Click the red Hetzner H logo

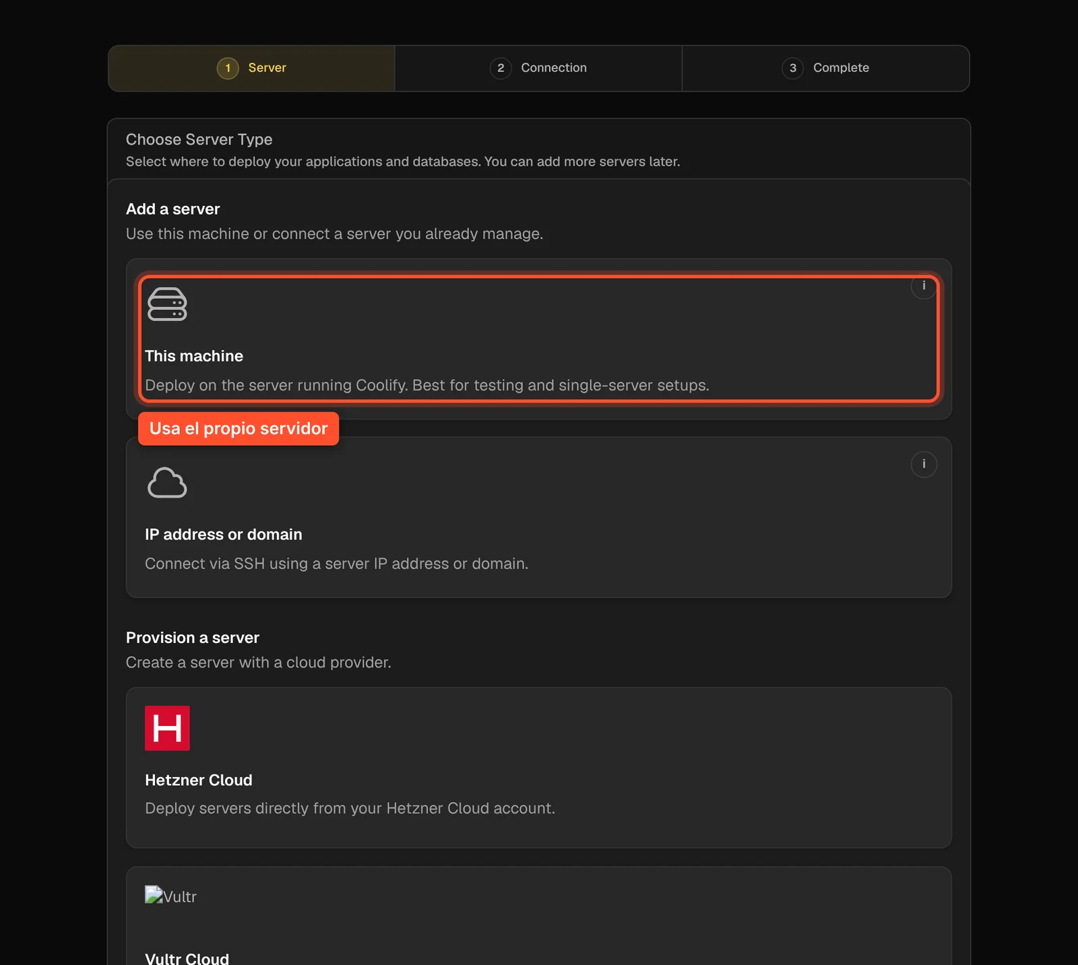[167, 728]
